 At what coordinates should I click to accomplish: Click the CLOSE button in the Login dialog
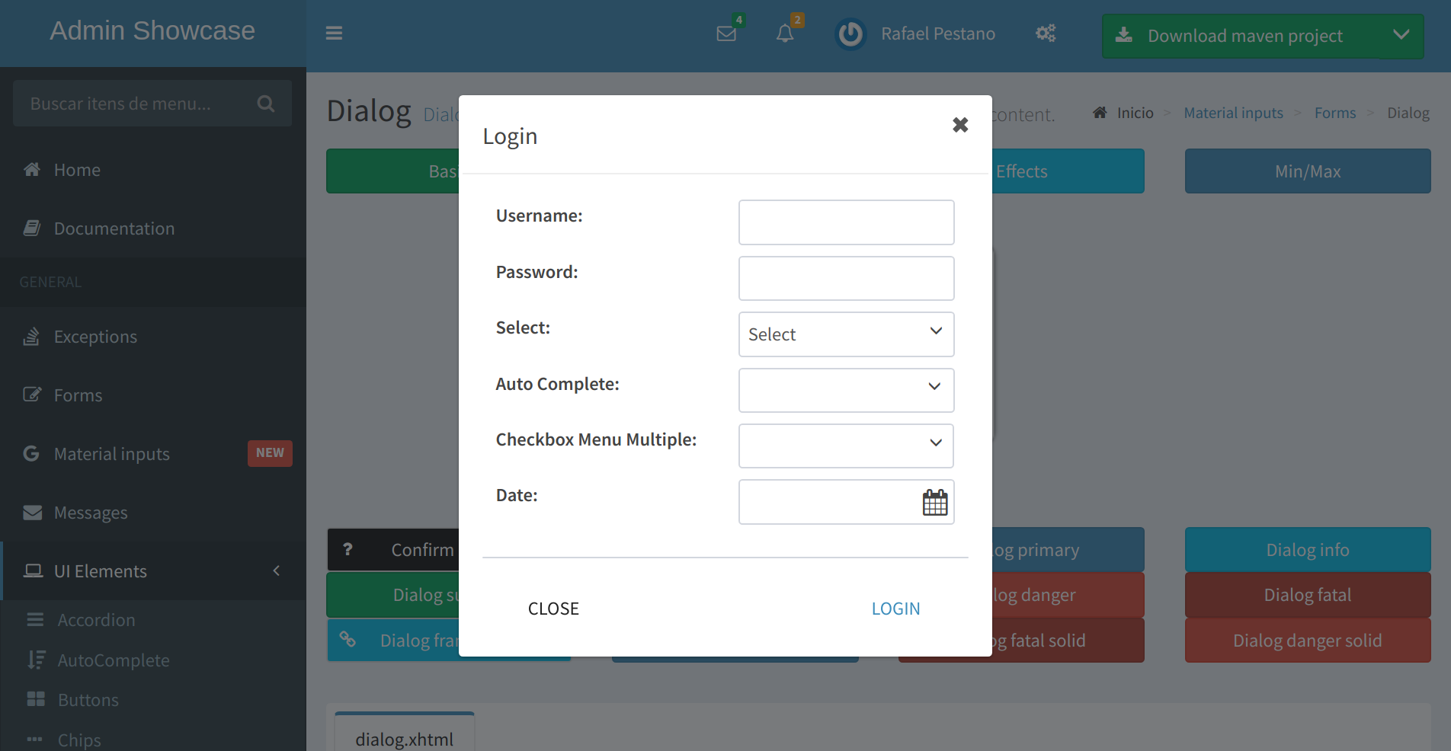pos(553,608)
